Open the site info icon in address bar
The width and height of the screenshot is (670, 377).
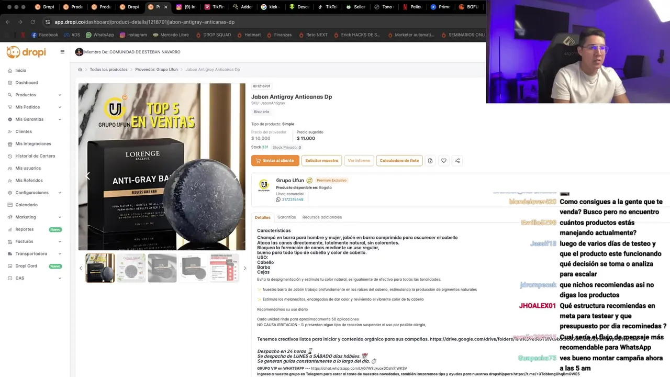coord(48,22)
